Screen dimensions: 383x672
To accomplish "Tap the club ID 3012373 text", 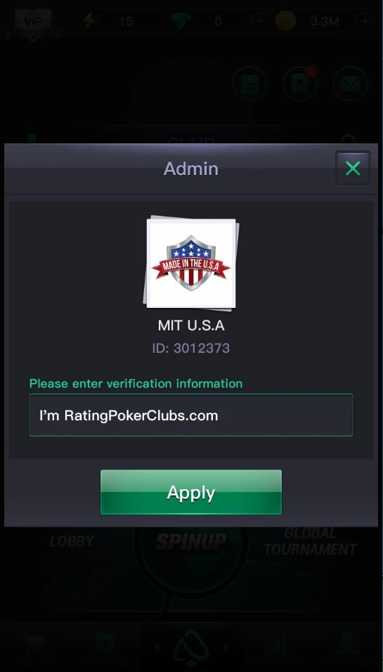I will click(x=191, y=348).
